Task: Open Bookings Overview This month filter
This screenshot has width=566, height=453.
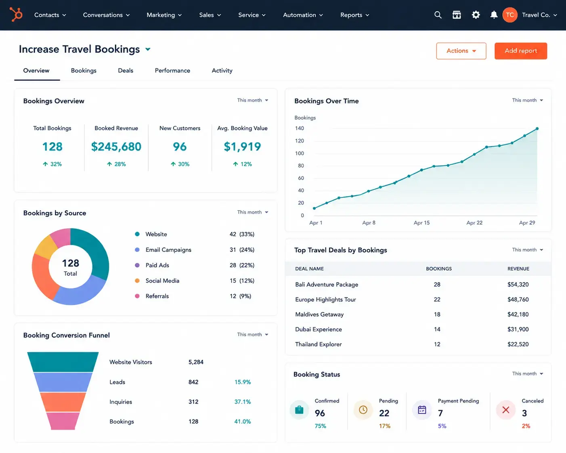Action: coord(253,100)
